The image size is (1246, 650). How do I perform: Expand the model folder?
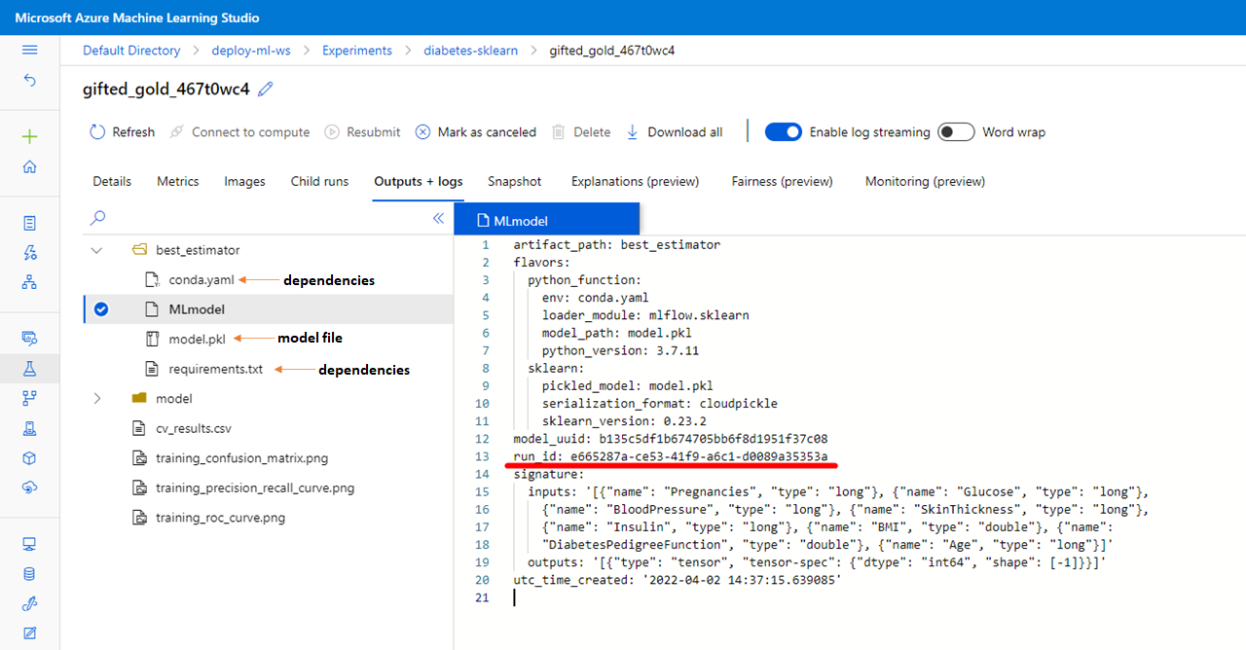[x=96, y=398]
